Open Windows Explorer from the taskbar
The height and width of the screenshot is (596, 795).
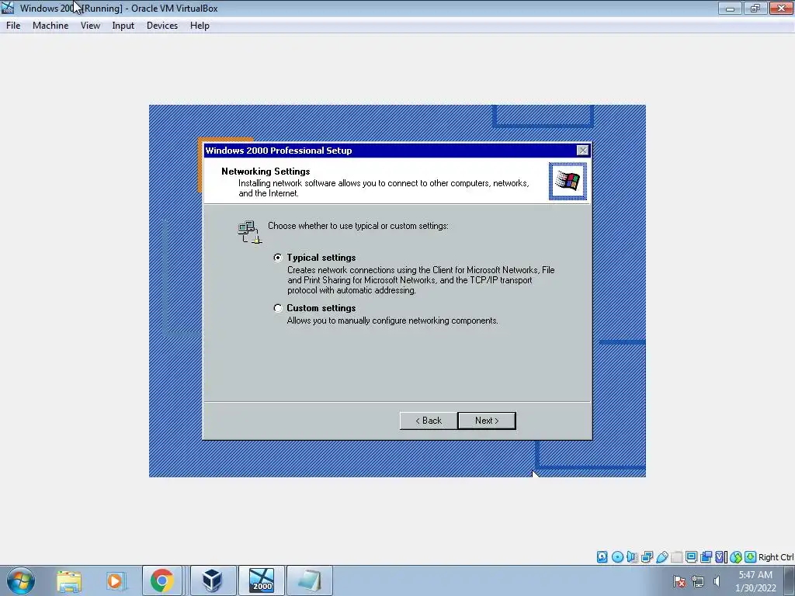click(69, 580)
